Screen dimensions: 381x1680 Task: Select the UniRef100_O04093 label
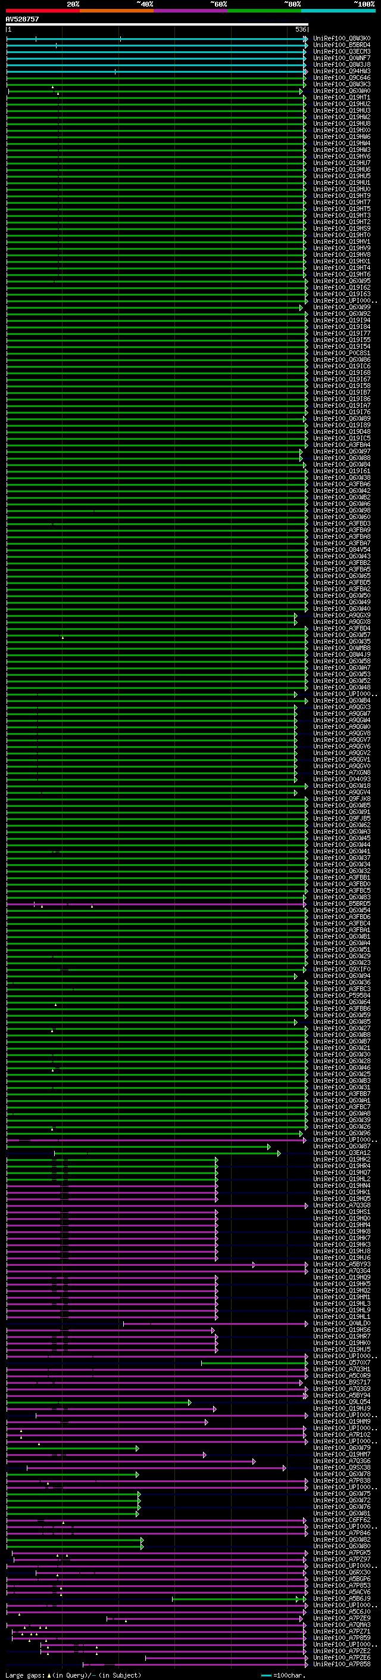coord(342,780)
